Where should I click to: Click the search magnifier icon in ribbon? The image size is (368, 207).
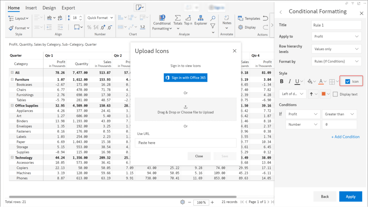[x=213, y=18]
